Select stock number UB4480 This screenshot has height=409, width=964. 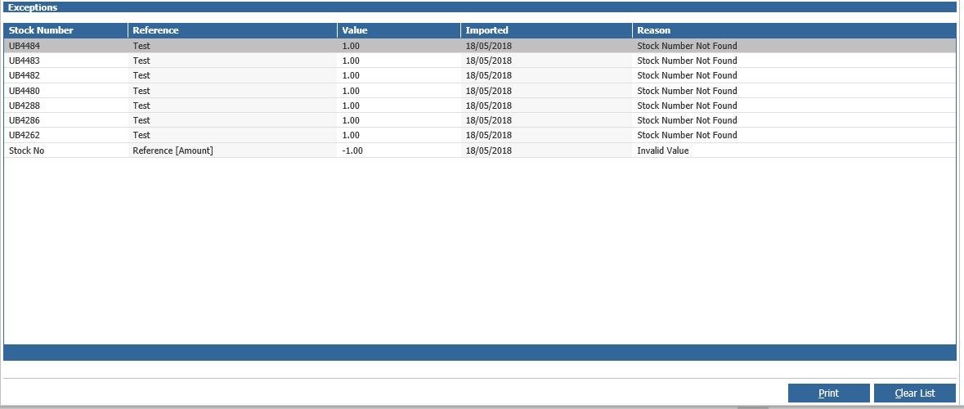pyautogui.click(x=25, y=91)
